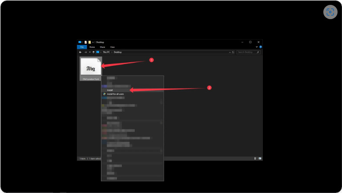Screen dimensions: 342x193
Task: Switch to the details view layout
Action: click(256, 159)
